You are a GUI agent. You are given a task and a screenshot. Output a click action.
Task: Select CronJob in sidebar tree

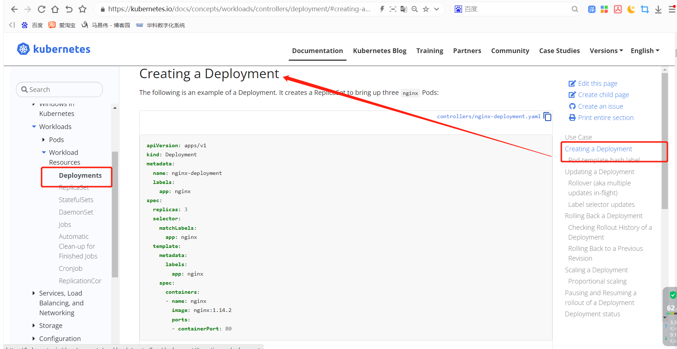point(70,268)
